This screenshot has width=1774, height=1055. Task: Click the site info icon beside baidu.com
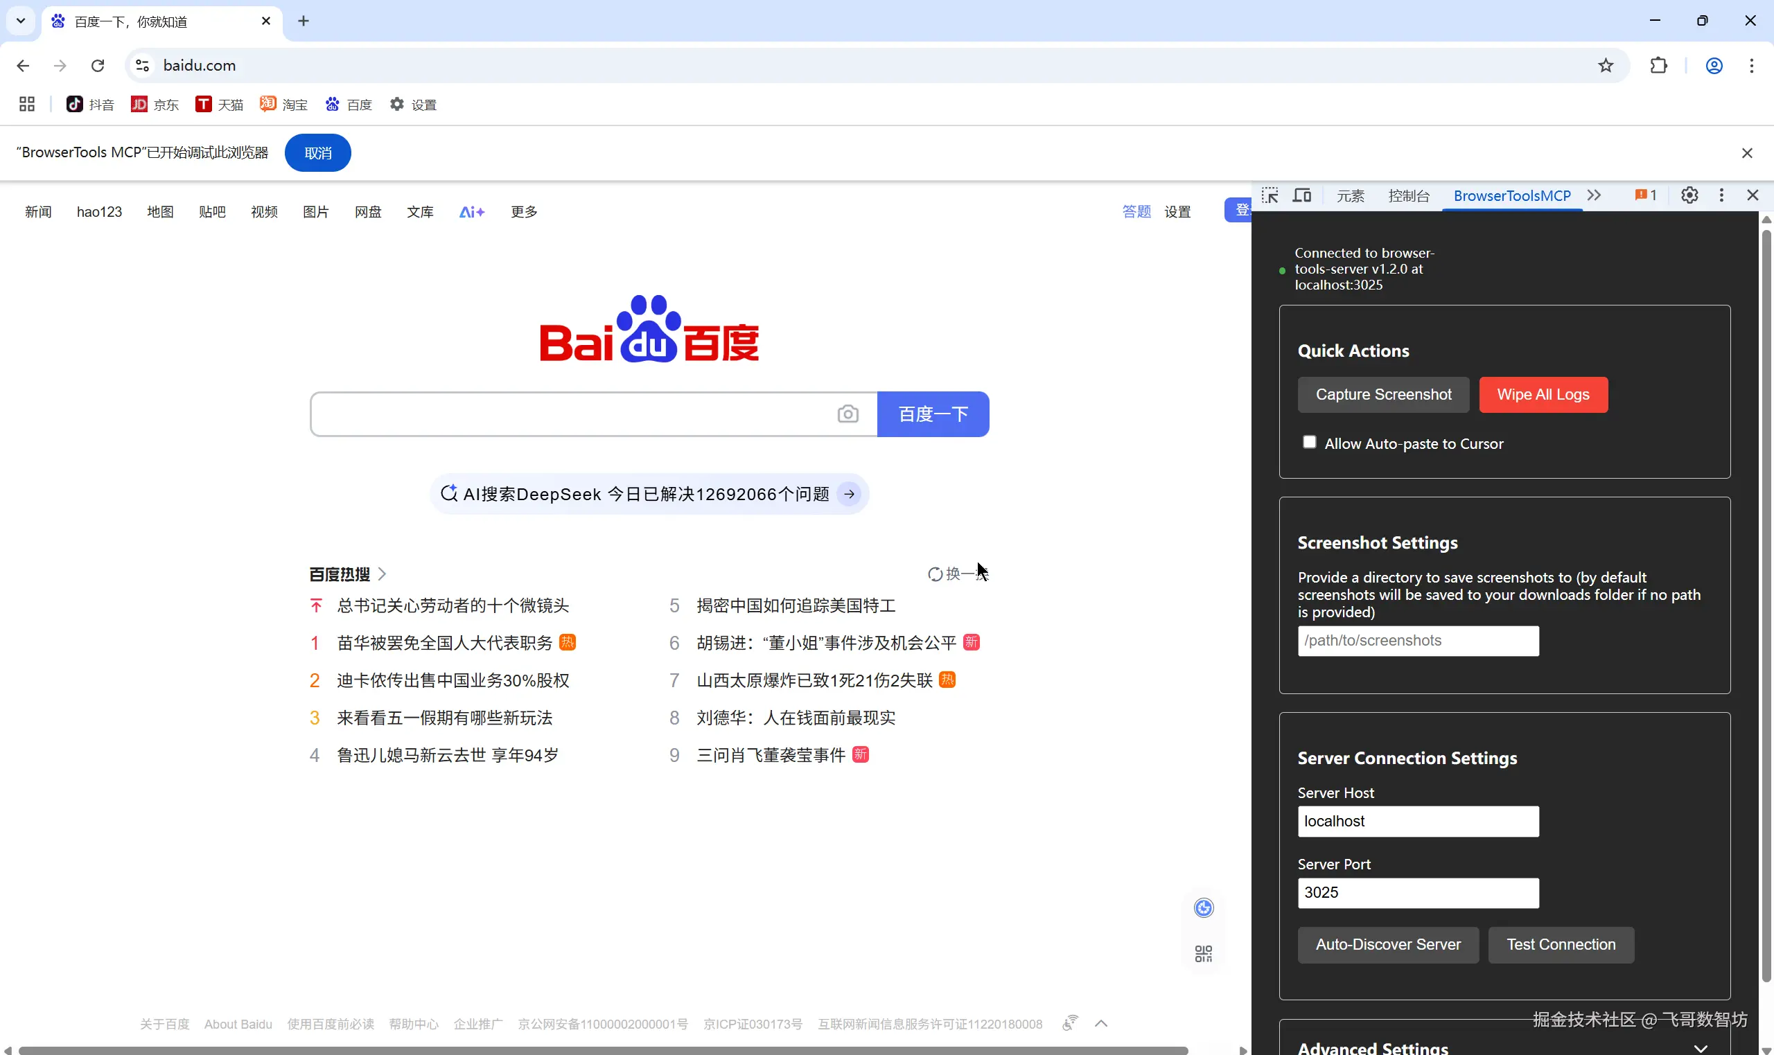(142, 65)
